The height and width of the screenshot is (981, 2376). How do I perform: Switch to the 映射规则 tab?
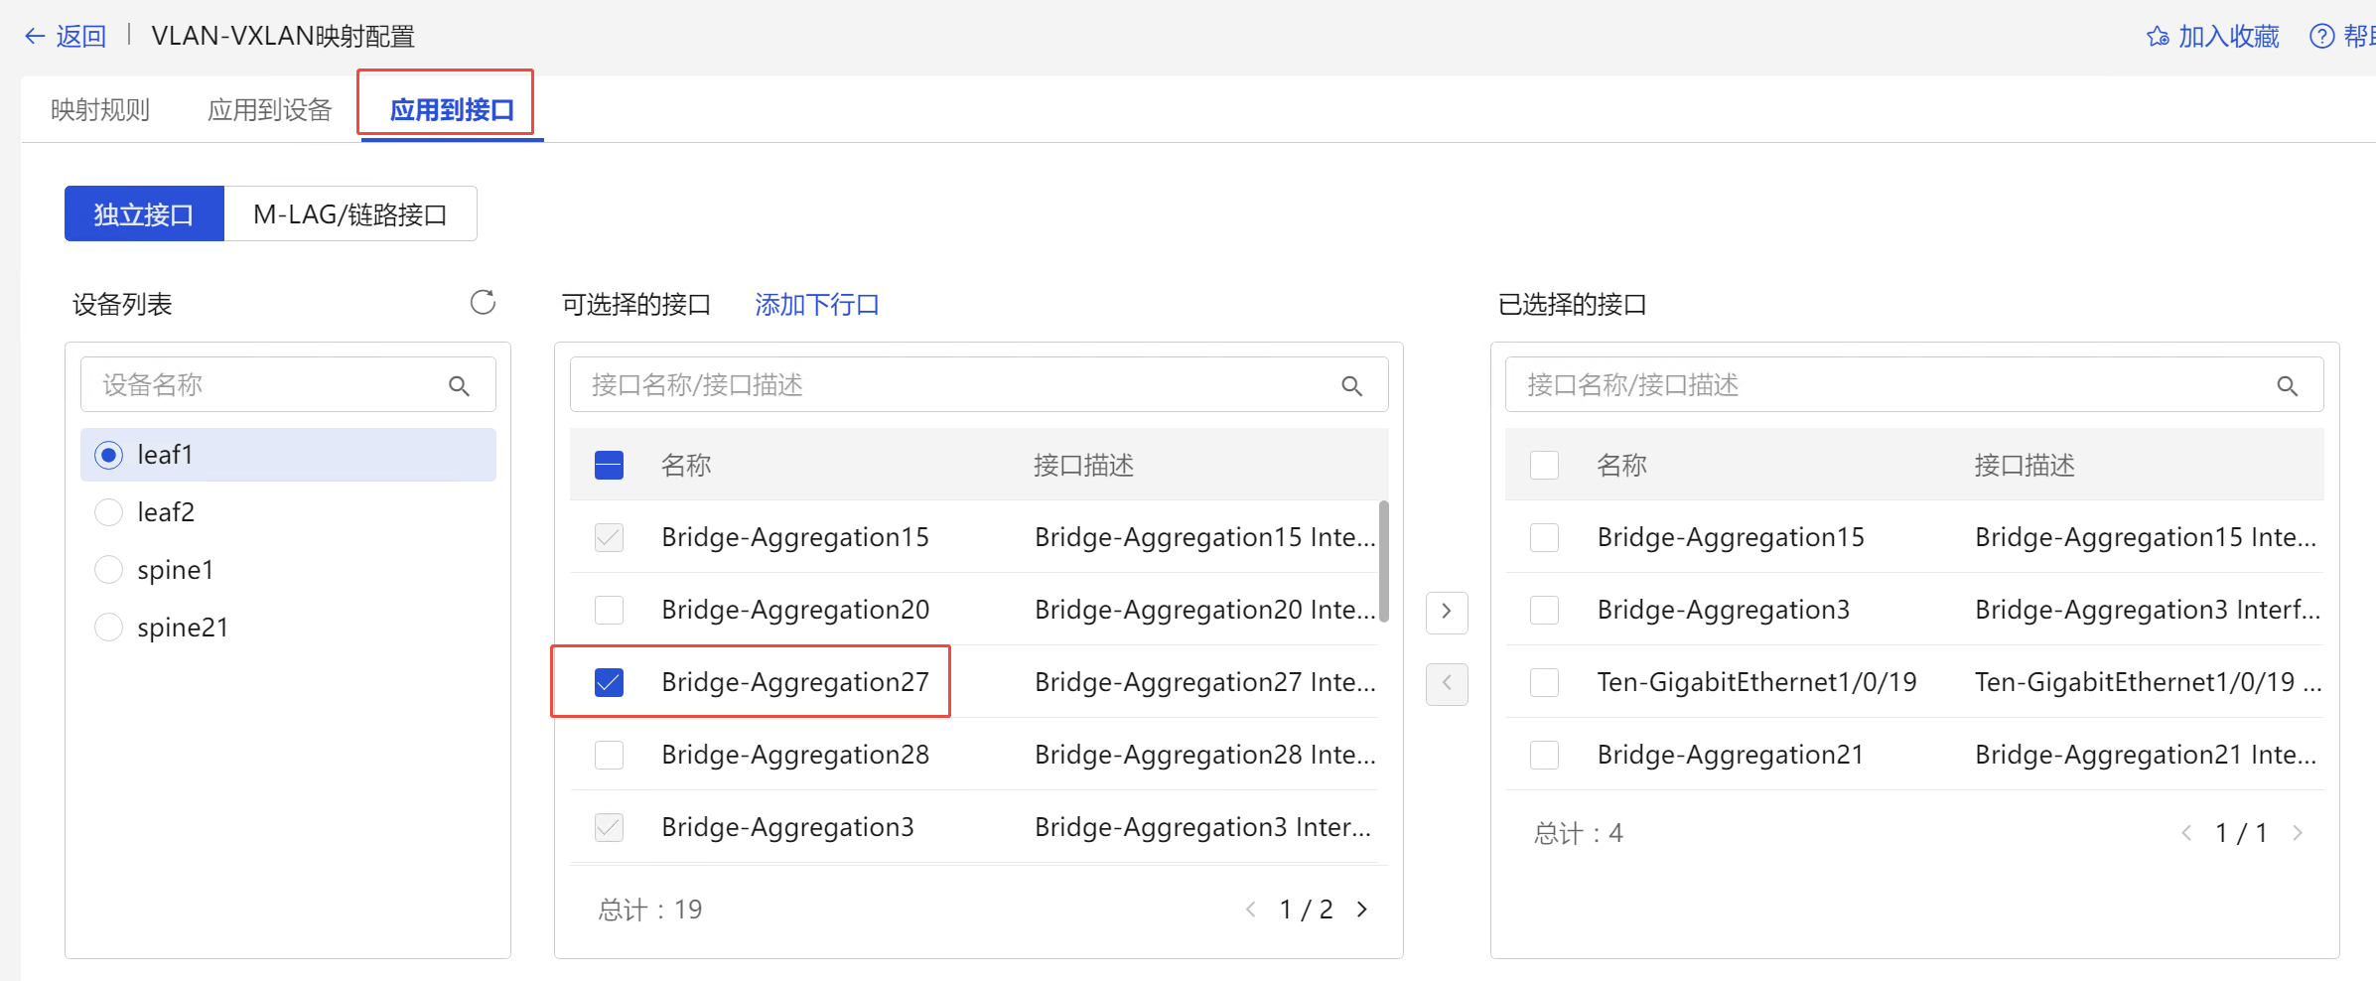click(x=100, y=109)
